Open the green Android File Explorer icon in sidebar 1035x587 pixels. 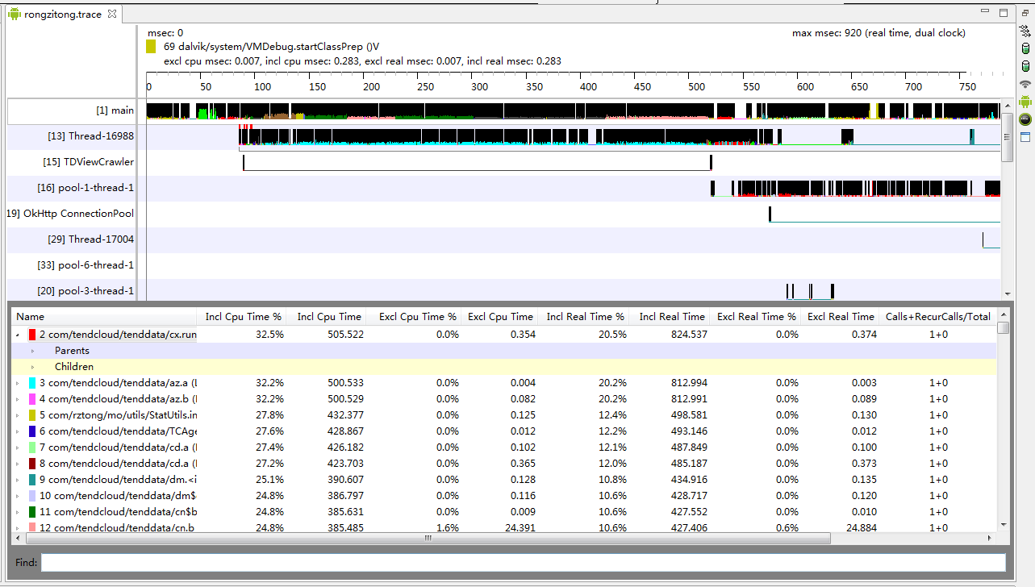coord(1025,102)
